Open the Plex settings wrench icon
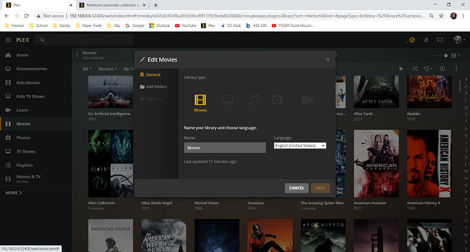Viewport: 470px width, 252px height. click(x=426, y=40)
